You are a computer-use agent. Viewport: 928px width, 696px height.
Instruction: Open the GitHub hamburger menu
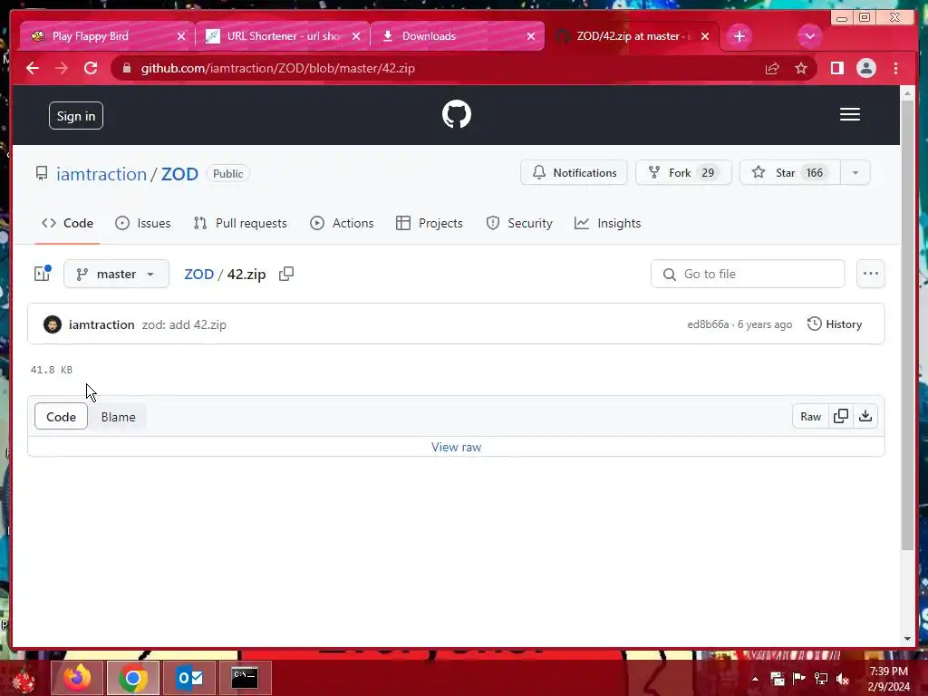[849, 114]
